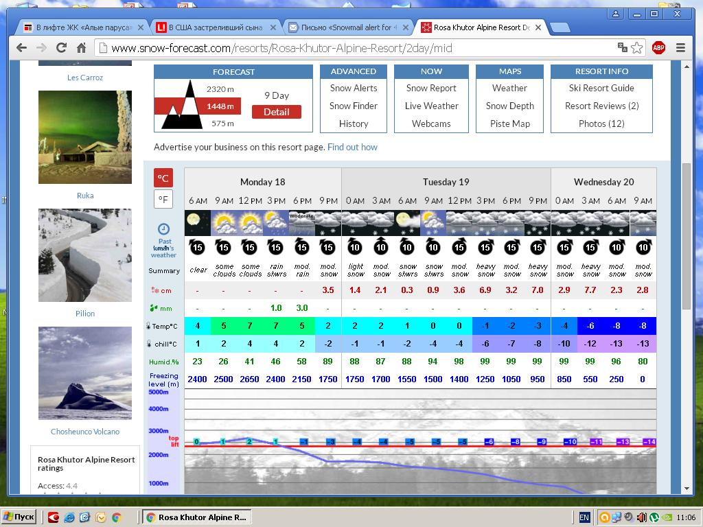Click the Monday 3 PM rain showers weather icon

(x=276, y=223)
